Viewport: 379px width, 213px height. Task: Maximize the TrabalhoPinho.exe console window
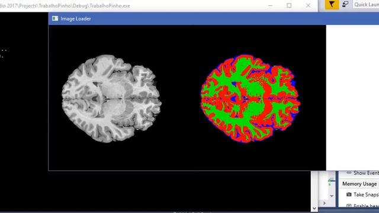(x=289, y=5)
